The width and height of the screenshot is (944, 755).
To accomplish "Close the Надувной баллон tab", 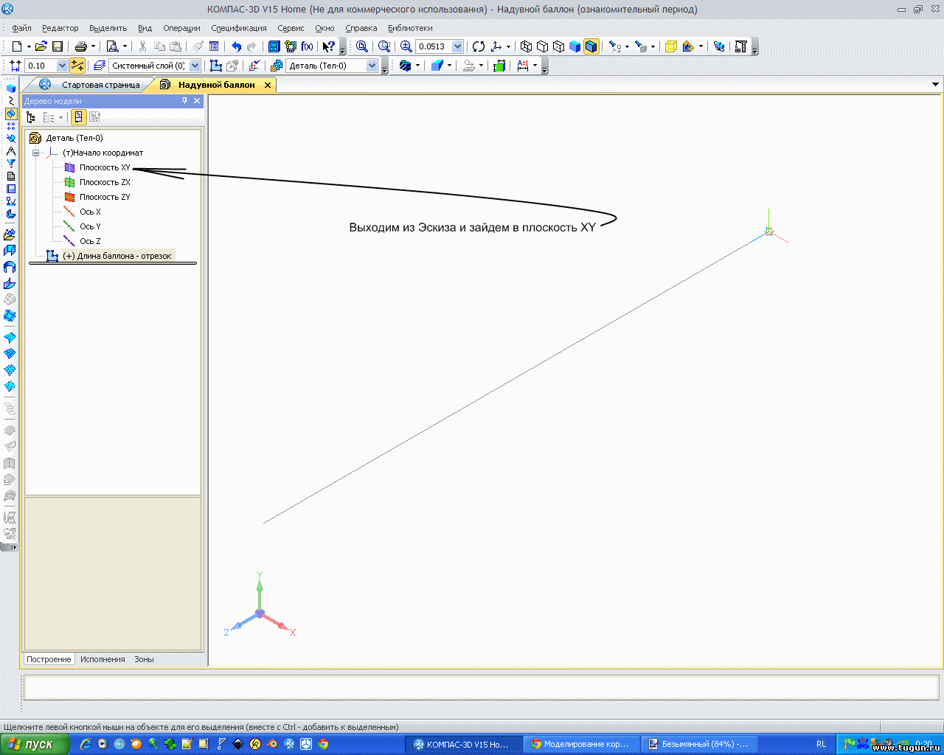I will point(268,85).
